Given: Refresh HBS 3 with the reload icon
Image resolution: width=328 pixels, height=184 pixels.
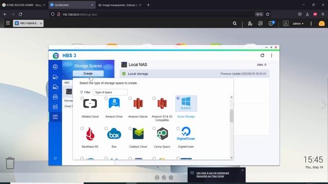Looking at the screenshot, I should coord(262,56).
